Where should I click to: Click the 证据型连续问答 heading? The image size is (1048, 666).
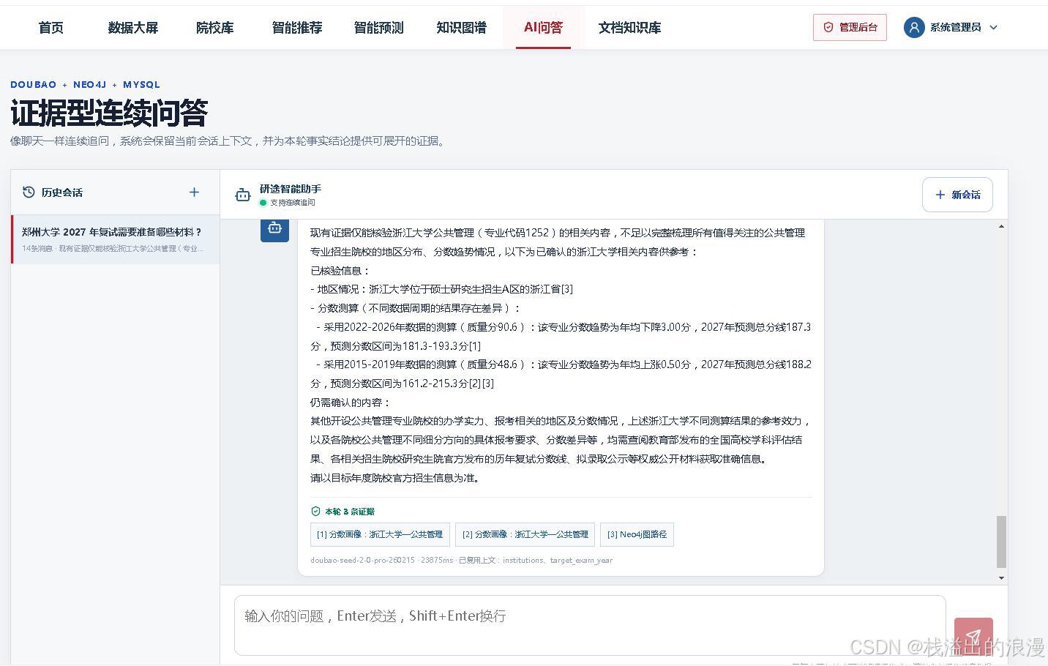(x=109, y=113)
